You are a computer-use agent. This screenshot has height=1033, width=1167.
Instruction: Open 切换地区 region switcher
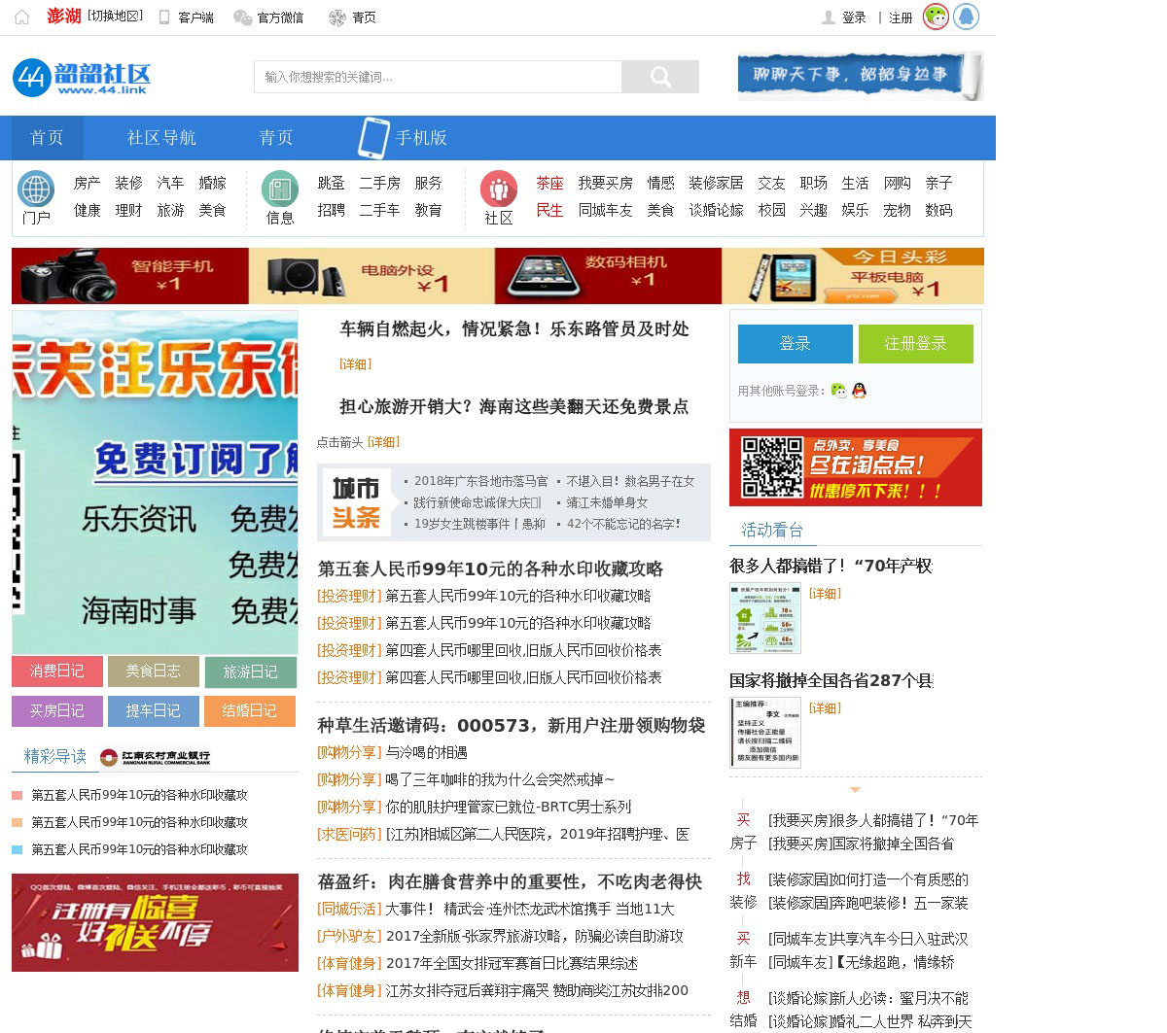pos(115,17)
